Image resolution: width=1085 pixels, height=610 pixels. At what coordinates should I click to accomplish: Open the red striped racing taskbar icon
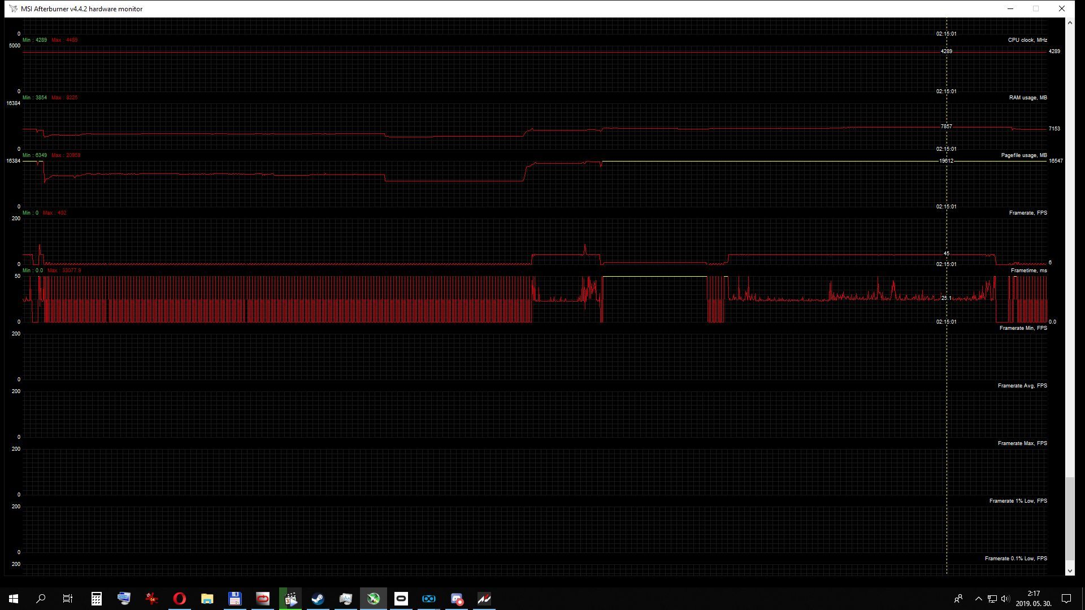coord(484,599)
